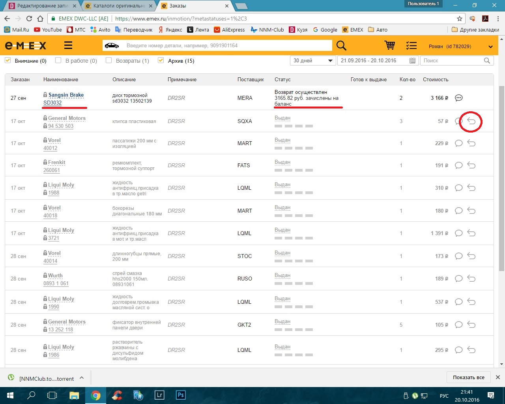505x404 pixels.
Task: Open the YouTube bookmark
Action: click(48, 30)
